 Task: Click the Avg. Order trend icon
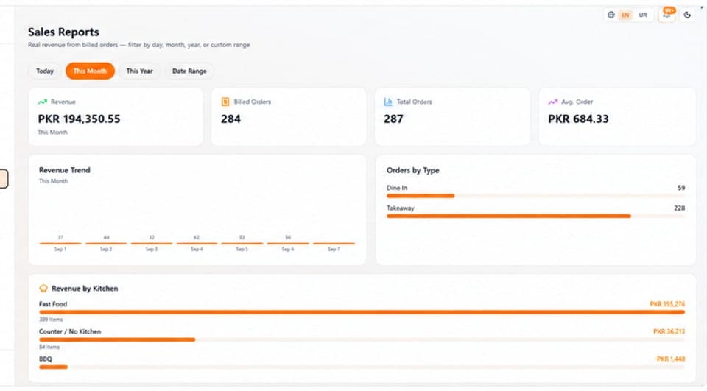553,102
